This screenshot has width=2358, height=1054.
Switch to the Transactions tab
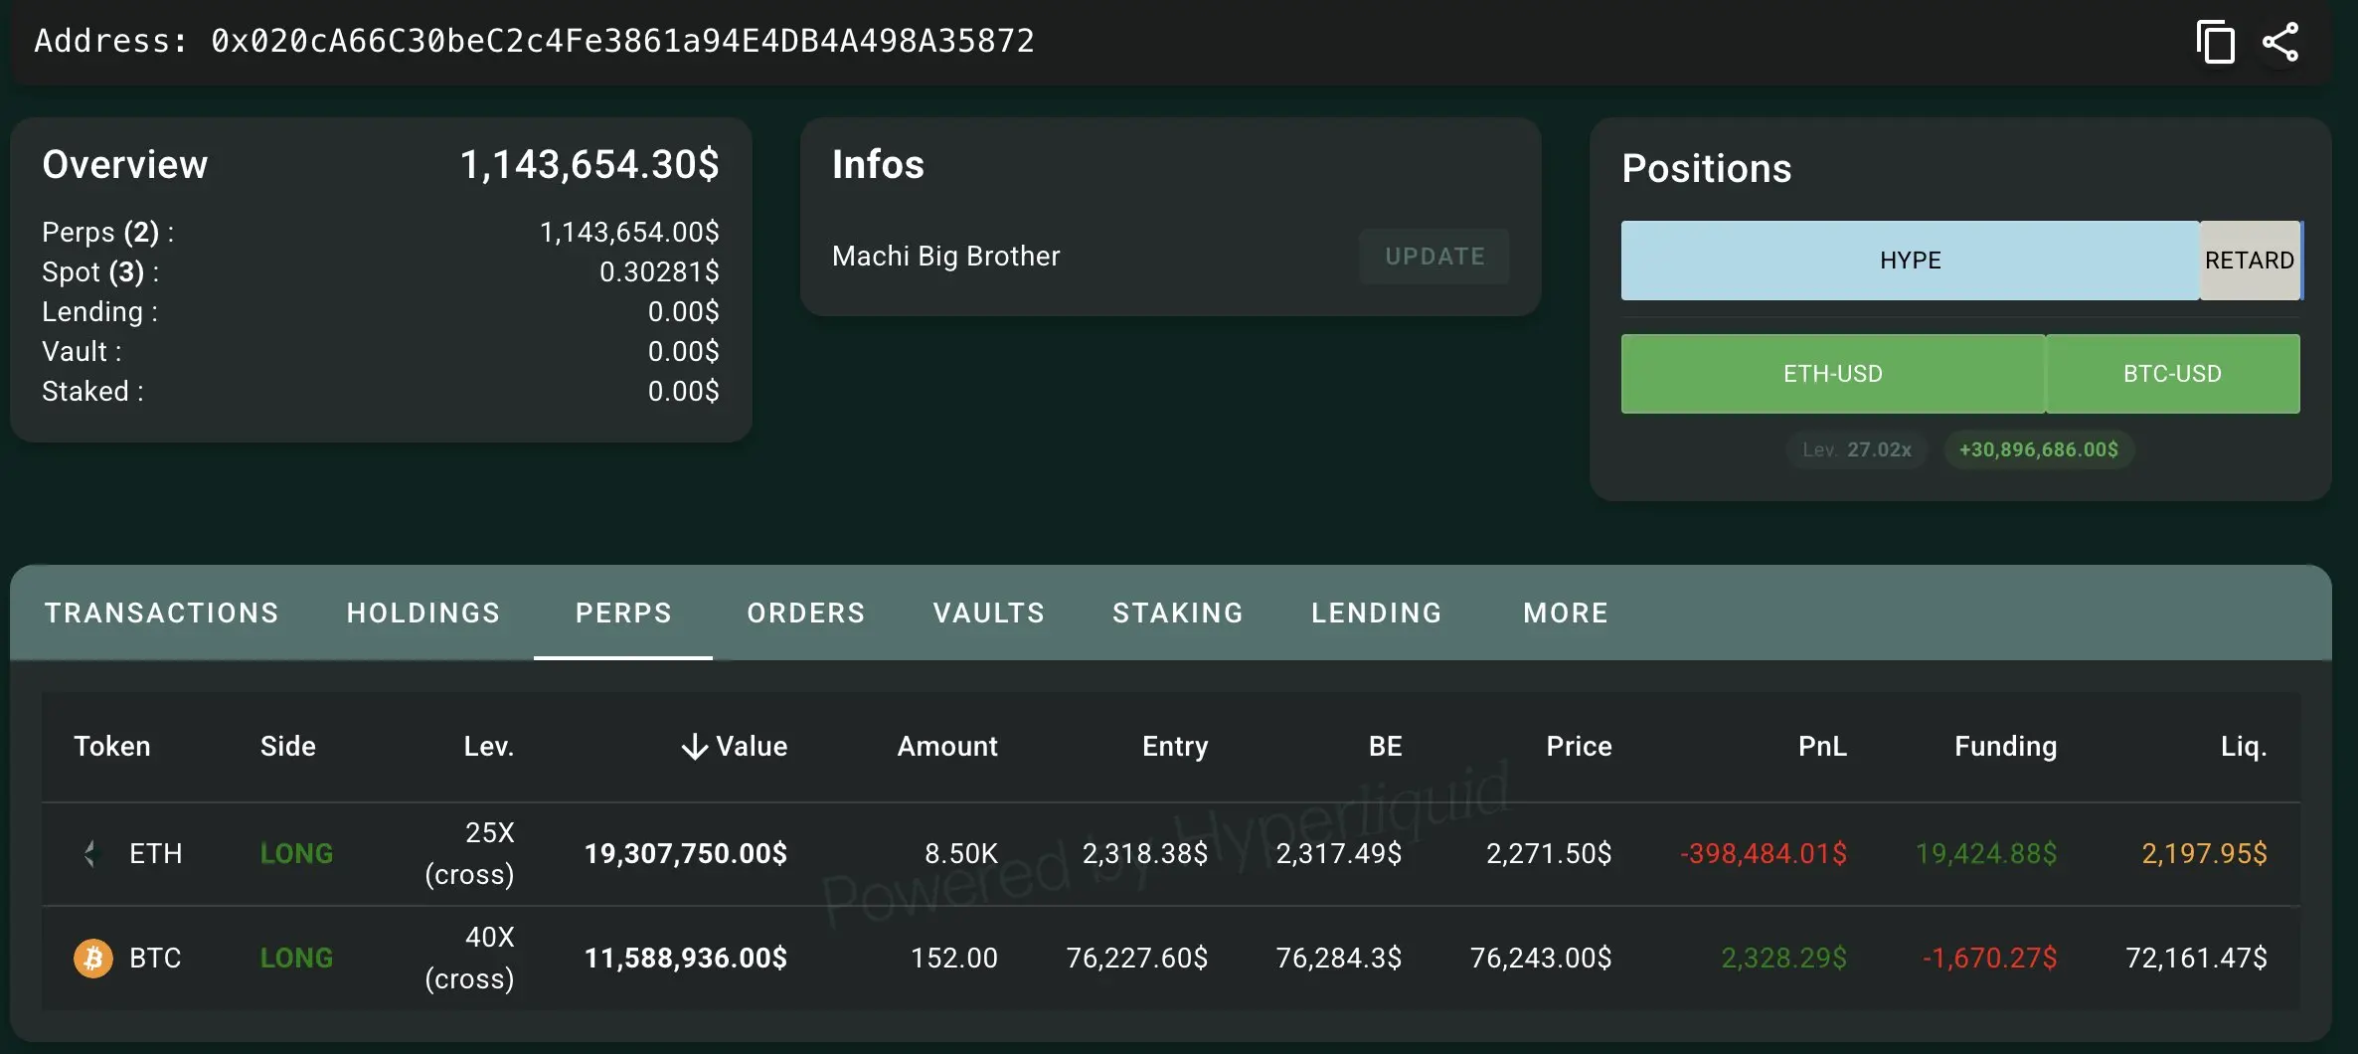[x=162, y=613]
